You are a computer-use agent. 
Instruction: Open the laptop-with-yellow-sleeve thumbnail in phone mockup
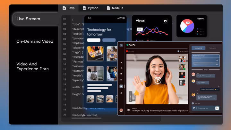[95, 54]
